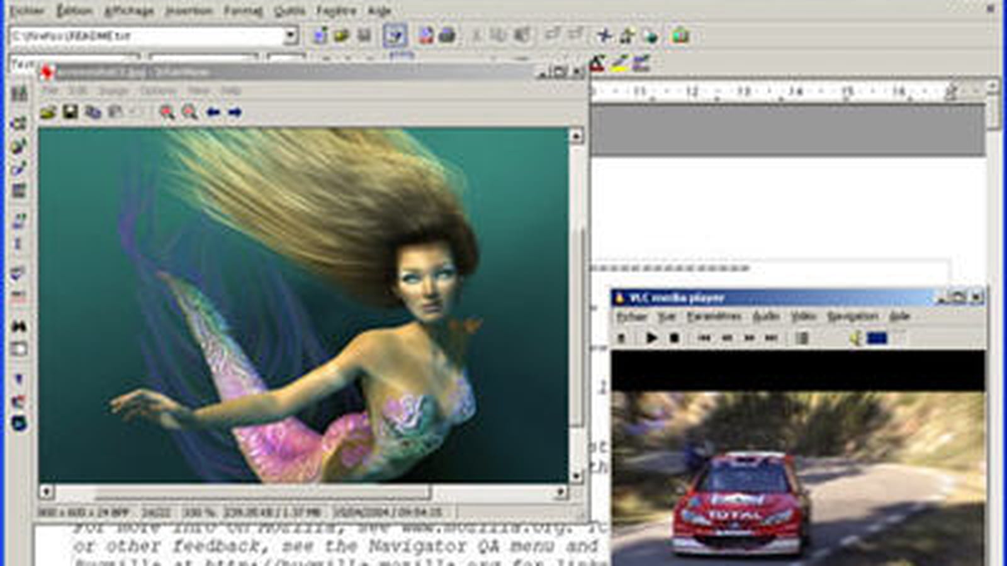Image resolution: width=1007 pixels, height=566 pixels.
Task: Click the spellcheck icon in left sidebar
Action: click(20, 273)
